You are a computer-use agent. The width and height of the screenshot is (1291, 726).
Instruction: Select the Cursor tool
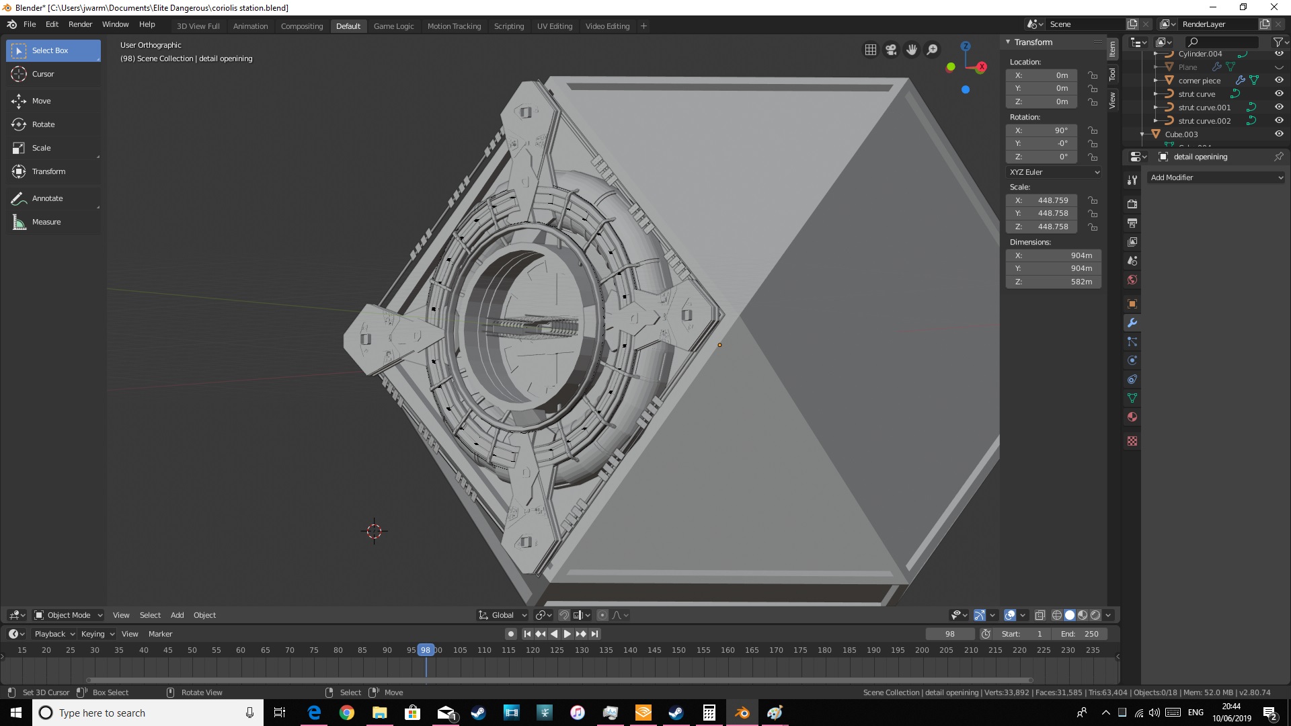pos(54,74)
